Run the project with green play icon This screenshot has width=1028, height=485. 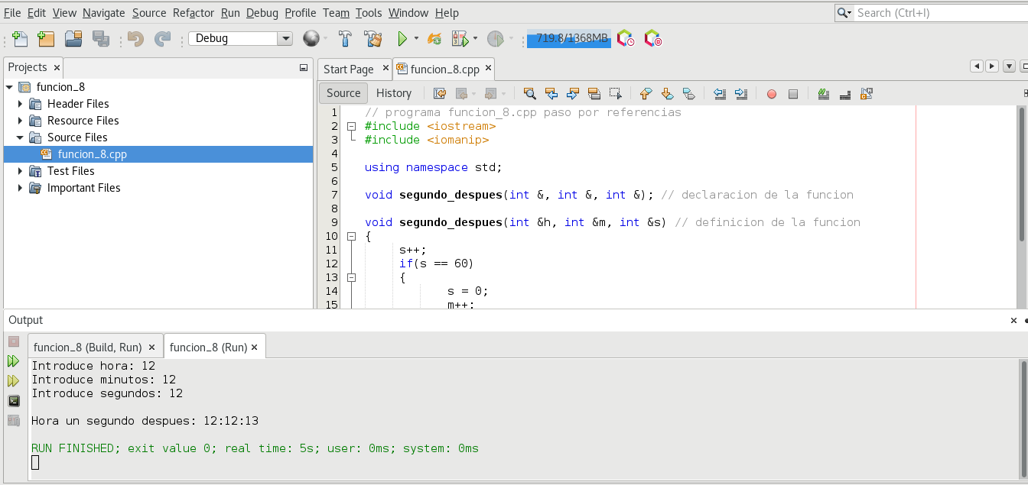click(402, 39)
